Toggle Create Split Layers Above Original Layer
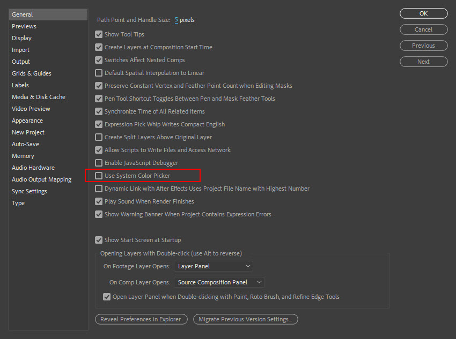Image resolution: width=456 pixels, height=339 pixels. click(99, 137)
